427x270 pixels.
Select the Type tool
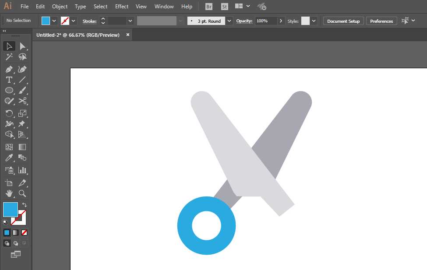tap(9, 80)
